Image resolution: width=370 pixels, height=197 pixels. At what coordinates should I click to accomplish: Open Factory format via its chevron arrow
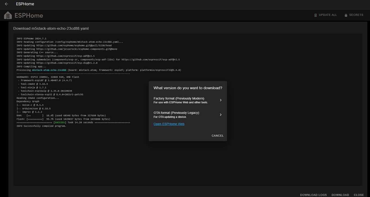pyautogui.click(x=220, y=100)
